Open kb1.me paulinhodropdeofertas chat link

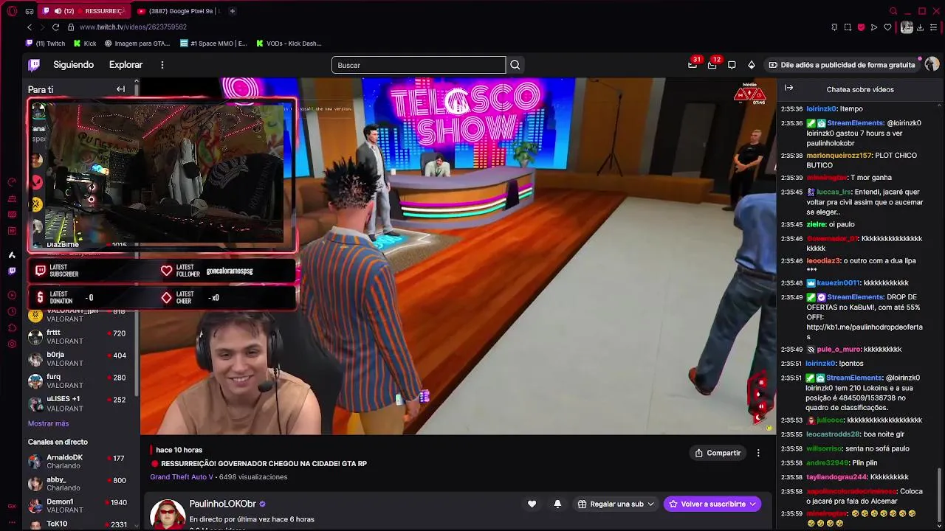point(864,332)
